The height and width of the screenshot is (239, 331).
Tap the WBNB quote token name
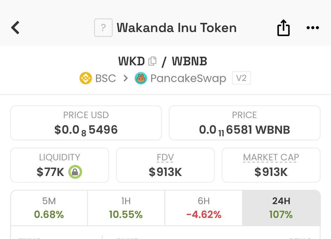[x=189, y=61]
